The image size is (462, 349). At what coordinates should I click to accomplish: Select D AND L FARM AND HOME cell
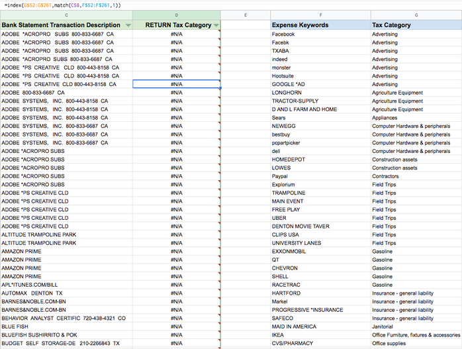coord(320,109)
